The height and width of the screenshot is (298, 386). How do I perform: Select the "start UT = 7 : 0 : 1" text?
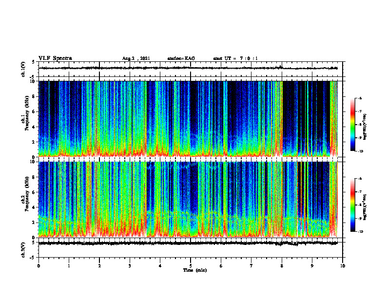click(235, 58)
